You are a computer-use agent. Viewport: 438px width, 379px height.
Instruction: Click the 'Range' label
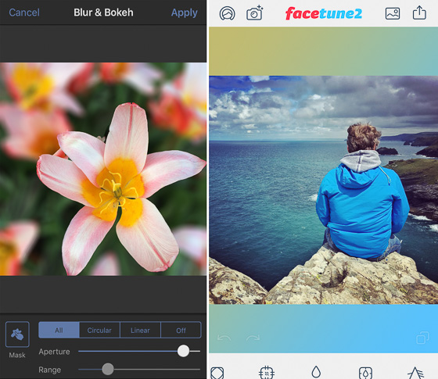(50, 370)
